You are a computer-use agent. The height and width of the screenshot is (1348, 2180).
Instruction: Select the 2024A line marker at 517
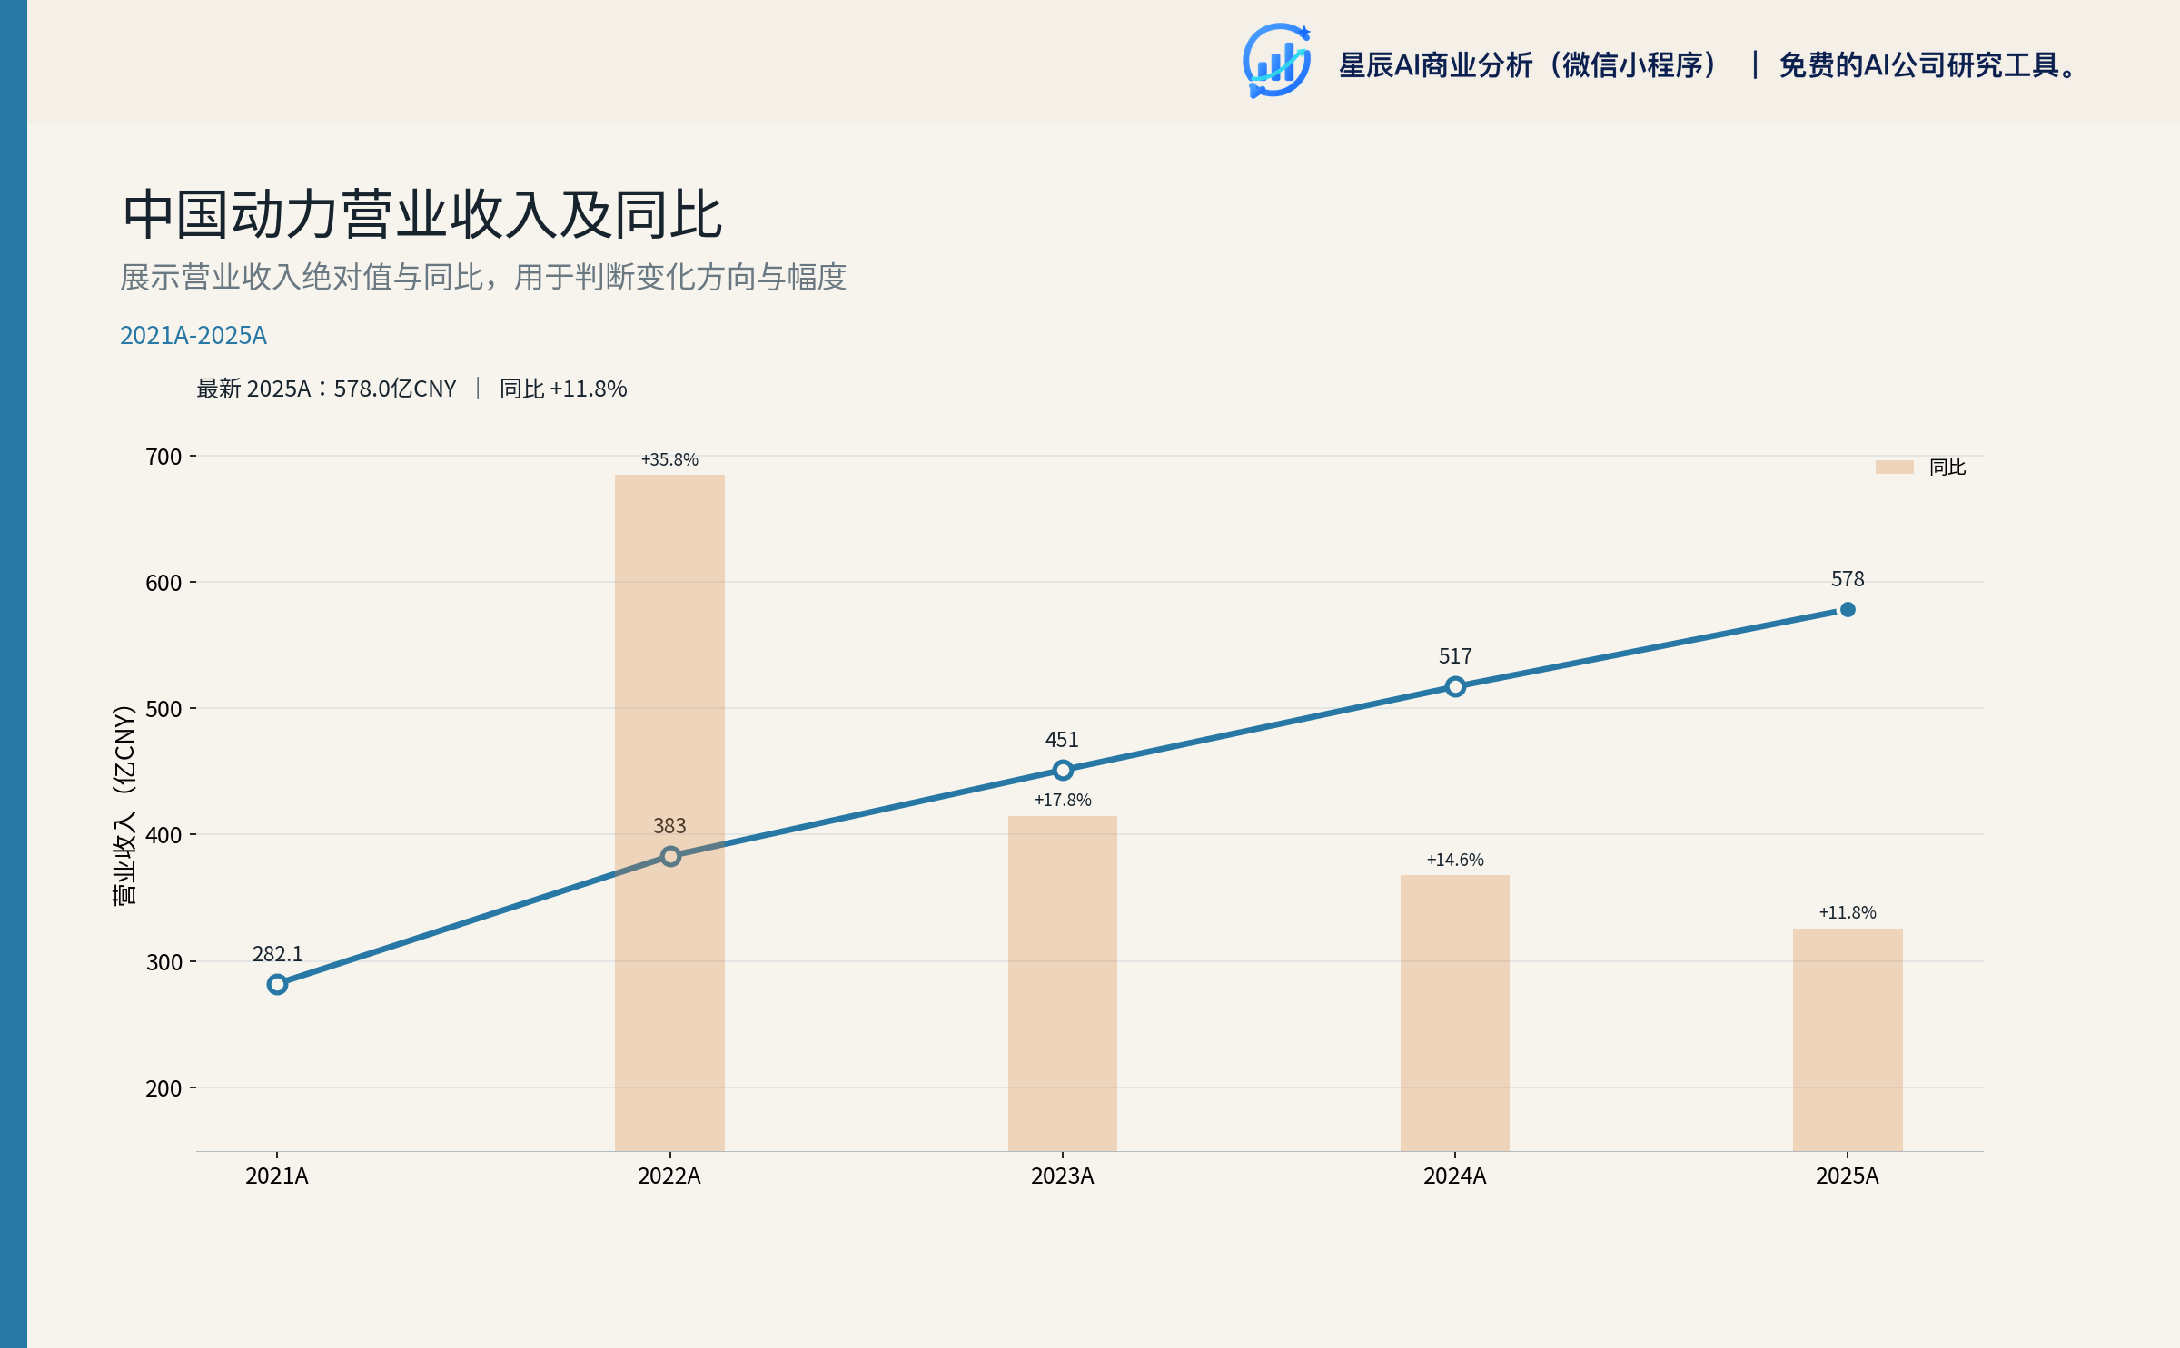click(x=1454, y=687)
